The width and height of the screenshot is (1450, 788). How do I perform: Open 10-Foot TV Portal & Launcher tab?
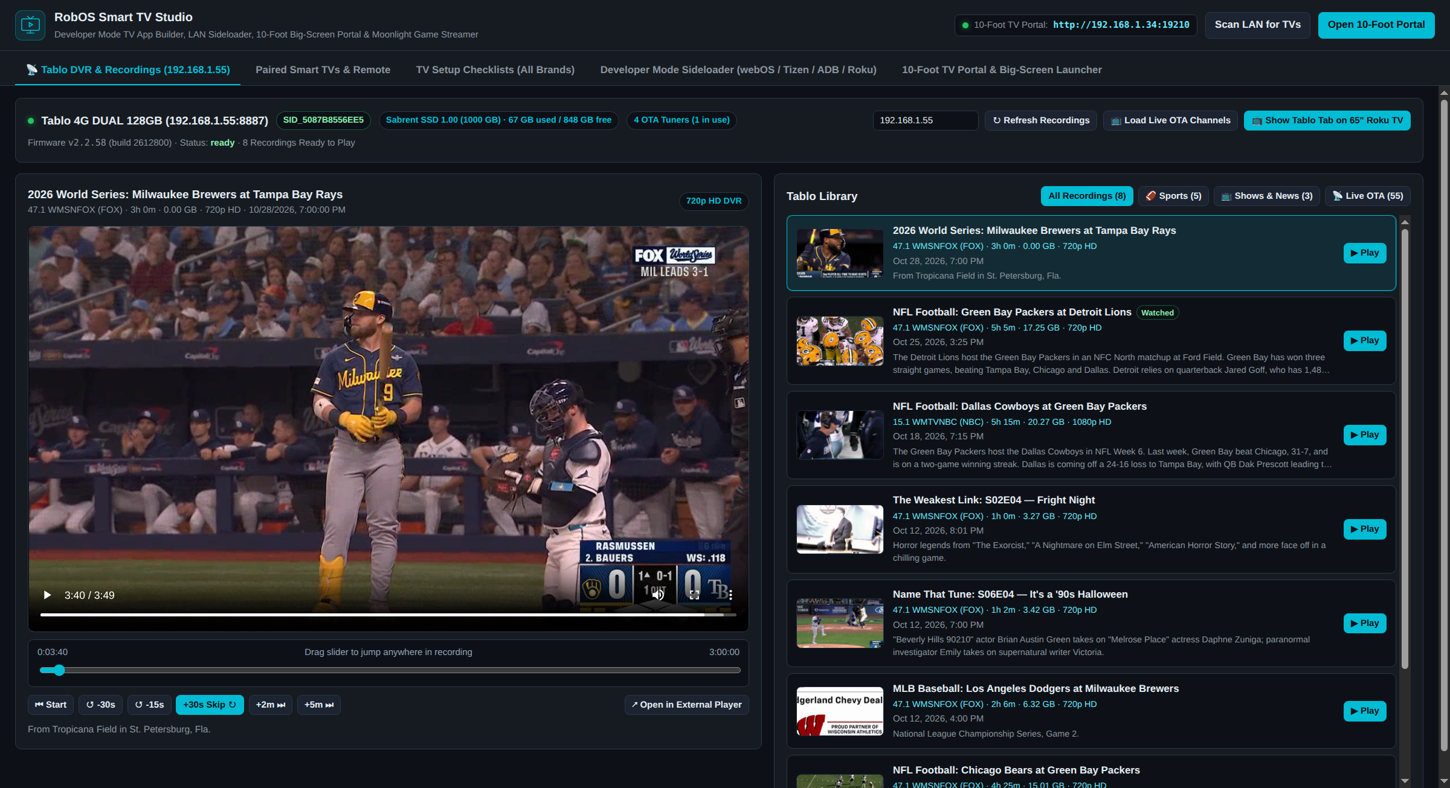pos(1002,69)
